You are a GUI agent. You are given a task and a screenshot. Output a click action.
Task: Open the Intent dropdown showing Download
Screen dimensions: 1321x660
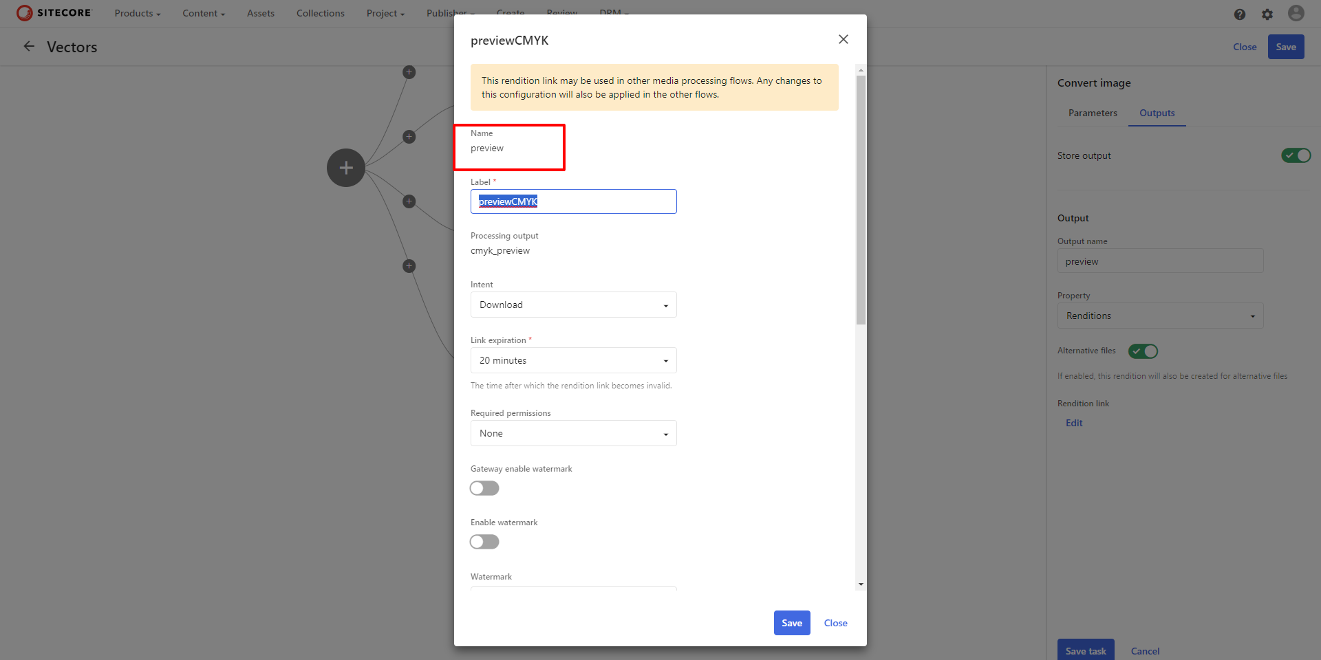point(574,305)
